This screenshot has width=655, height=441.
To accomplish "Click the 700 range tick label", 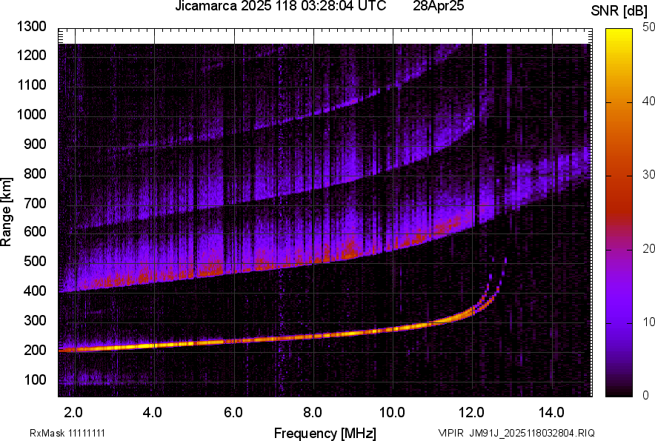I will 35,203.
